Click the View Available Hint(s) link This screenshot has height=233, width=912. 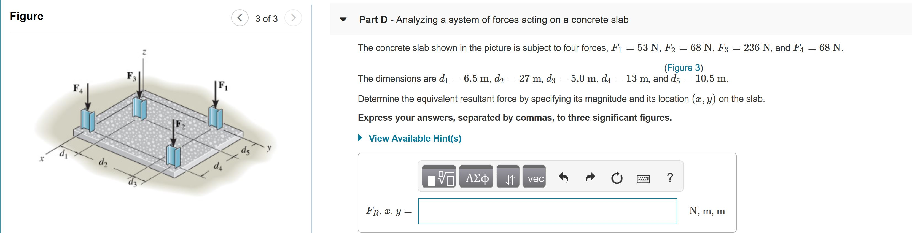tap(415, 138)
